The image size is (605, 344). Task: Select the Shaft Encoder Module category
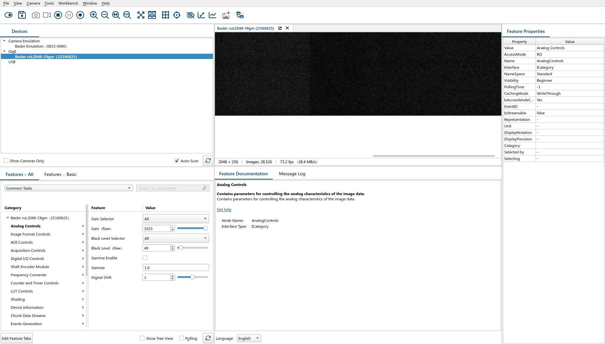[x=30, y=266]
